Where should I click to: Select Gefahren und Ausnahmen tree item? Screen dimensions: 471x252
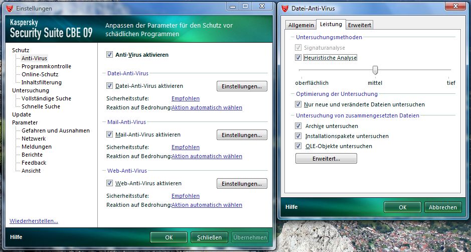coord(56,131)
